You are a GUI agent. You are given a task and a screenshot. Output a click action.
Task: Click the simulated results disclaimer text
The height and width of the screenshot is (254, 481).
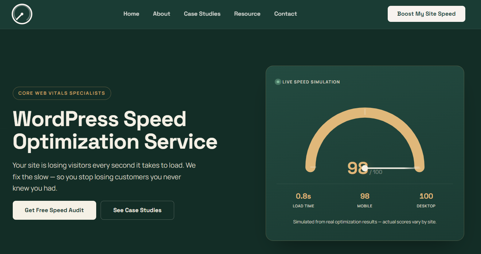365,222
